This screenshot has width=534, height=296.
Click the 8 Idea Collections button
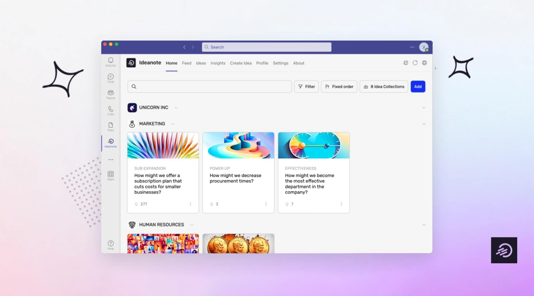point(384,87)
